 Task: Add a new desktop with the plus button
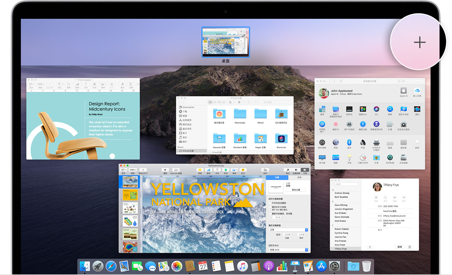coord(420,43)
